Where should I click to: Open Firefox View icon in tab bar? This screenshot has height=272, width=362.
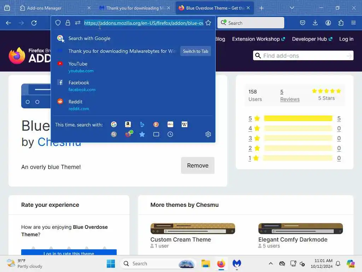7,8
